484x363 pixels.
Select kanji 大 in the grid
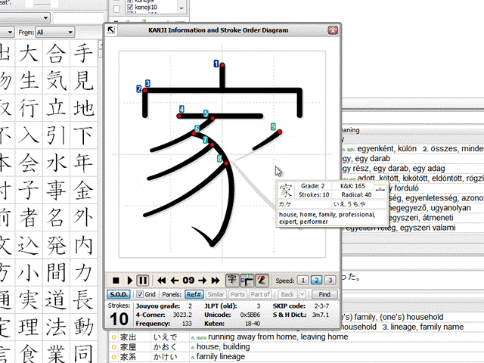29,53
